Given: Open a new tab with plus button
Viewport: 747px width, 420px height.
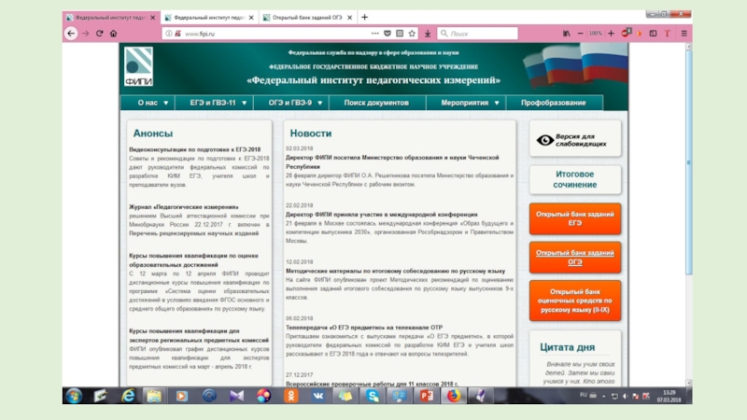Looking at the screenshot, I should [x=364, y=17].
